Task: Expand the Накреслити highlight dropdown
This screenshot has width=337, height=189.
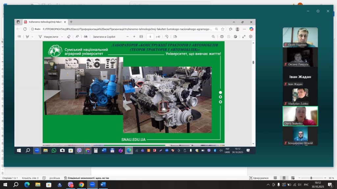Action: 62,37
